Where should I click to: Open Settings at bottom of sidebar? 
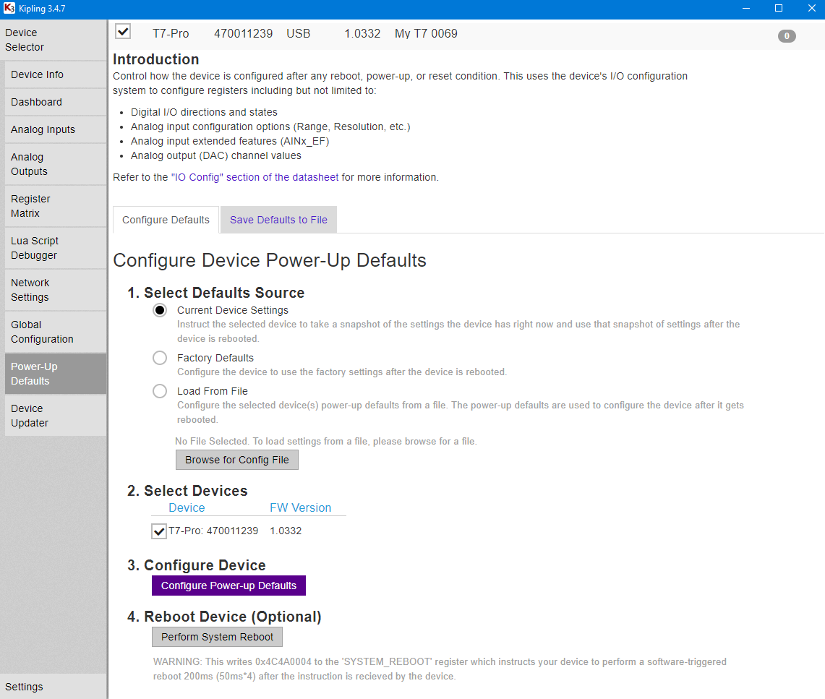pyautogui.click(x=25, y=687)
